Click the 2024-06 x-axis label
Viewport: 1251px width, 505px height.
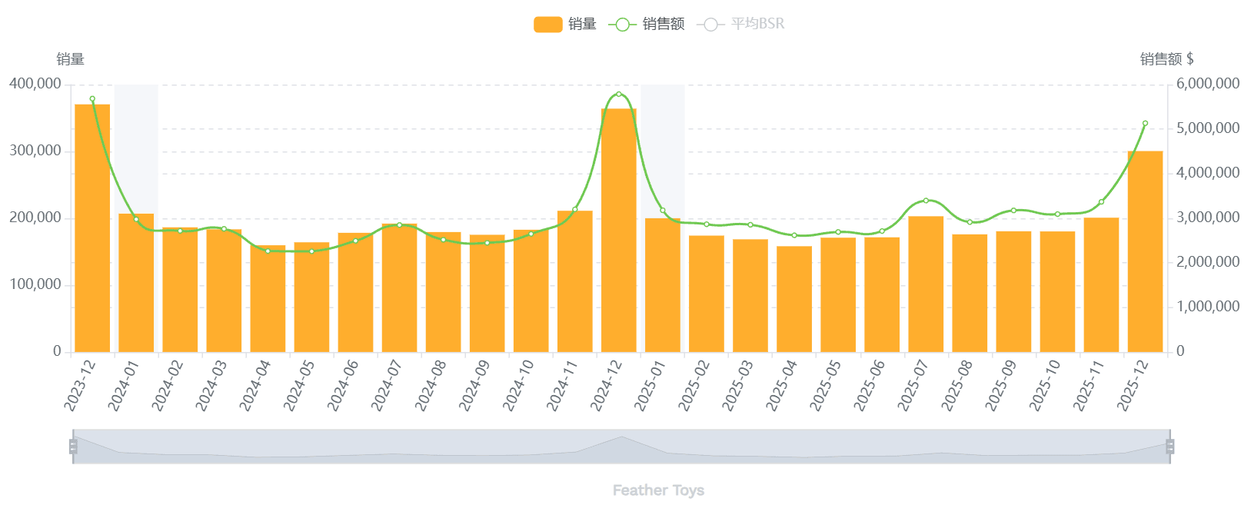coord(344,385)
